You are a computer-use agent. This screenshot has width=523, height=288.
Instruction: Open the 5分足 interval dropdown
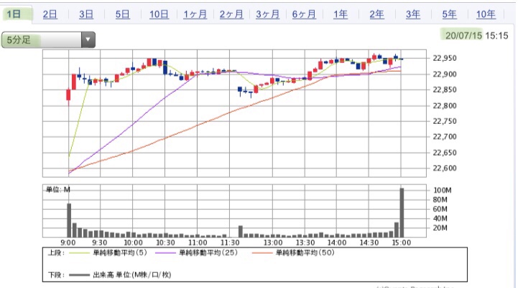pyautogui.click(x=48, y=40)
